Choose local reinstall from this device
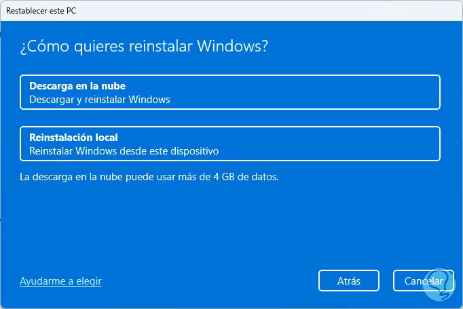This screenshot has height=309, width=463. pos(230,144)
